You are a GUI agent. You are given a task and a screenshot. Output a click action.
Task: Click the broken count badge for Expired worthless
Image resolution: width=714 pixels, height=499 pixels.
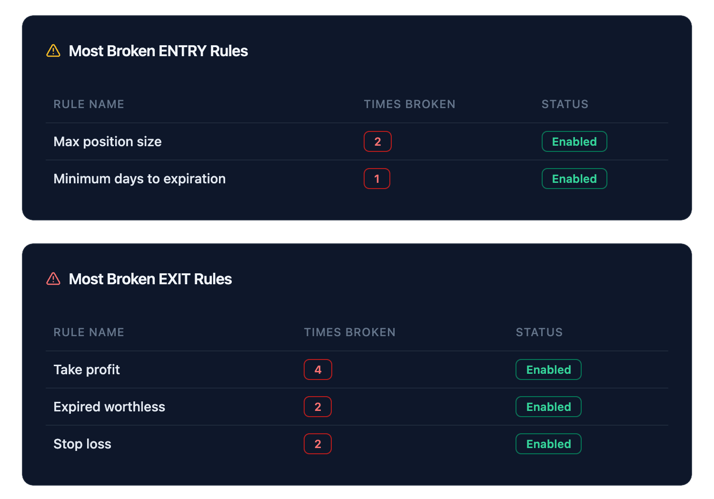click(x=317, y=407)
